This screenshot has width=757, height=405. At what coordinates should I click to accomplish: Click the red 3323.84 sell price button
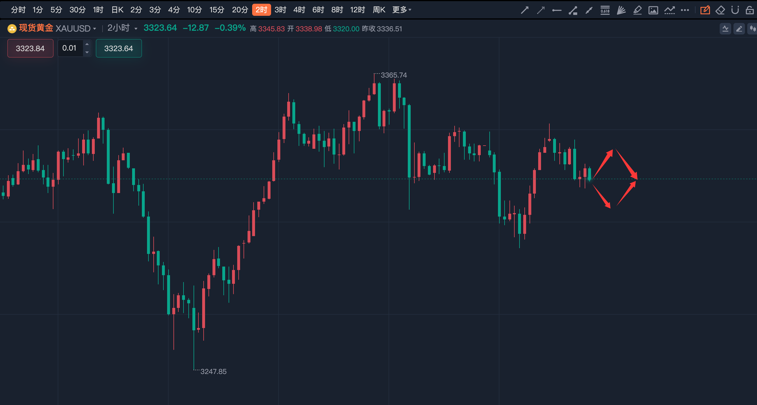(30, 48)
